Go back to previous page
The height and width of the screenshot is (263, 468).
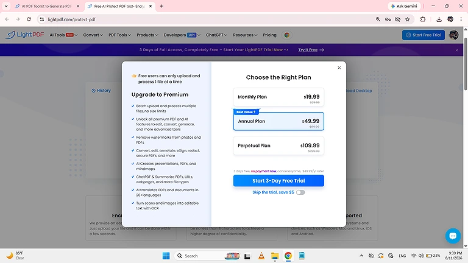pos(7,19)
